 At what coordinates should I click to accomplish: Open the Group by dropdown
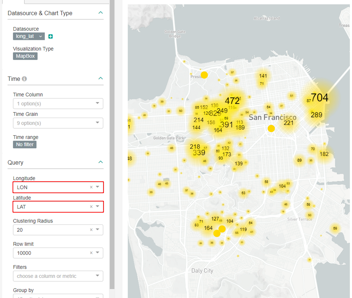coord(97,296)
